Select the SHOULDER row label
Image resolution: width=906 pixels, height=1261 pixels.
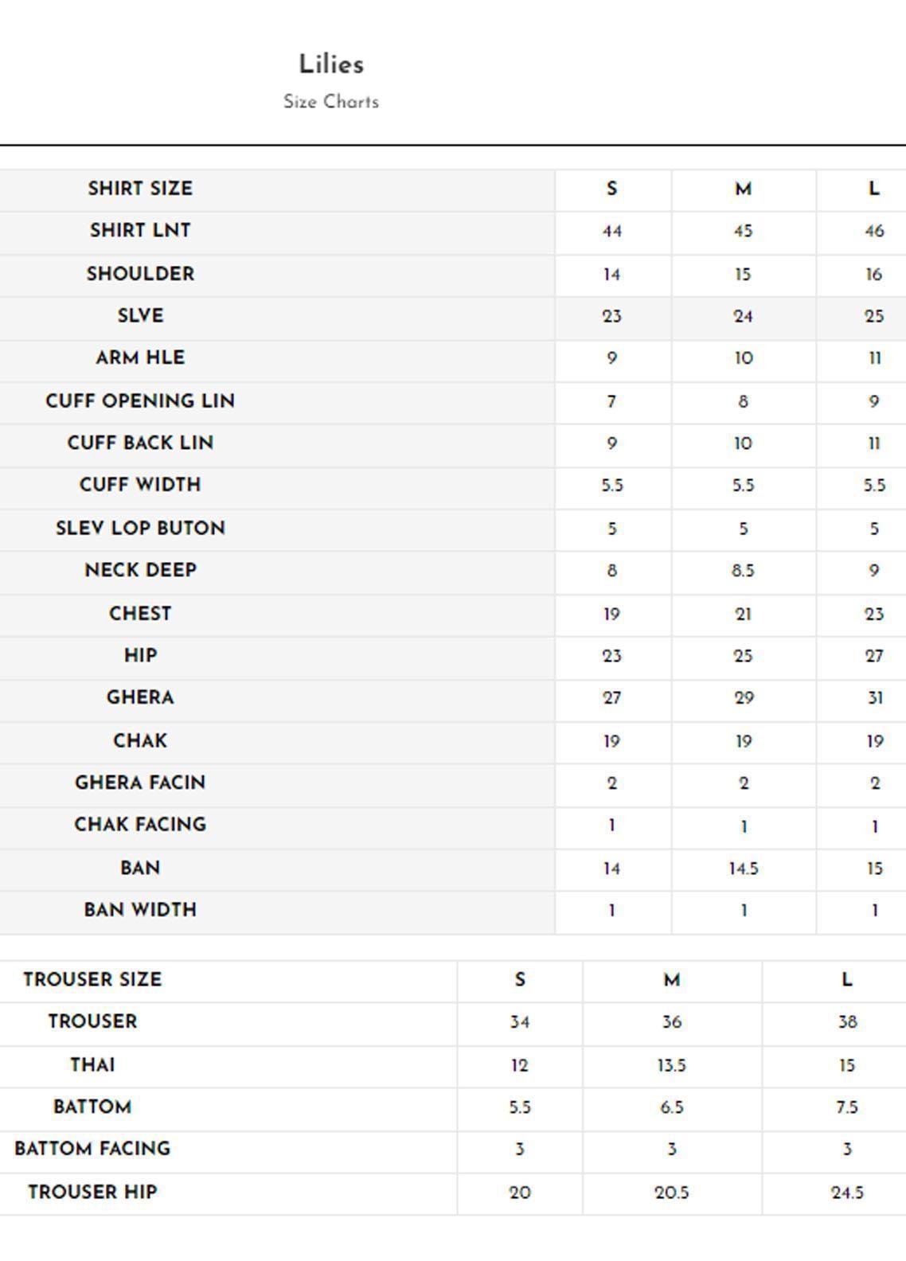140,274
